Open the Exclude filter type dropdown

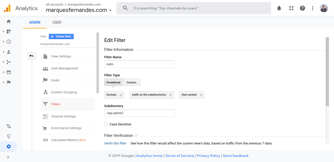click(114, 95)
